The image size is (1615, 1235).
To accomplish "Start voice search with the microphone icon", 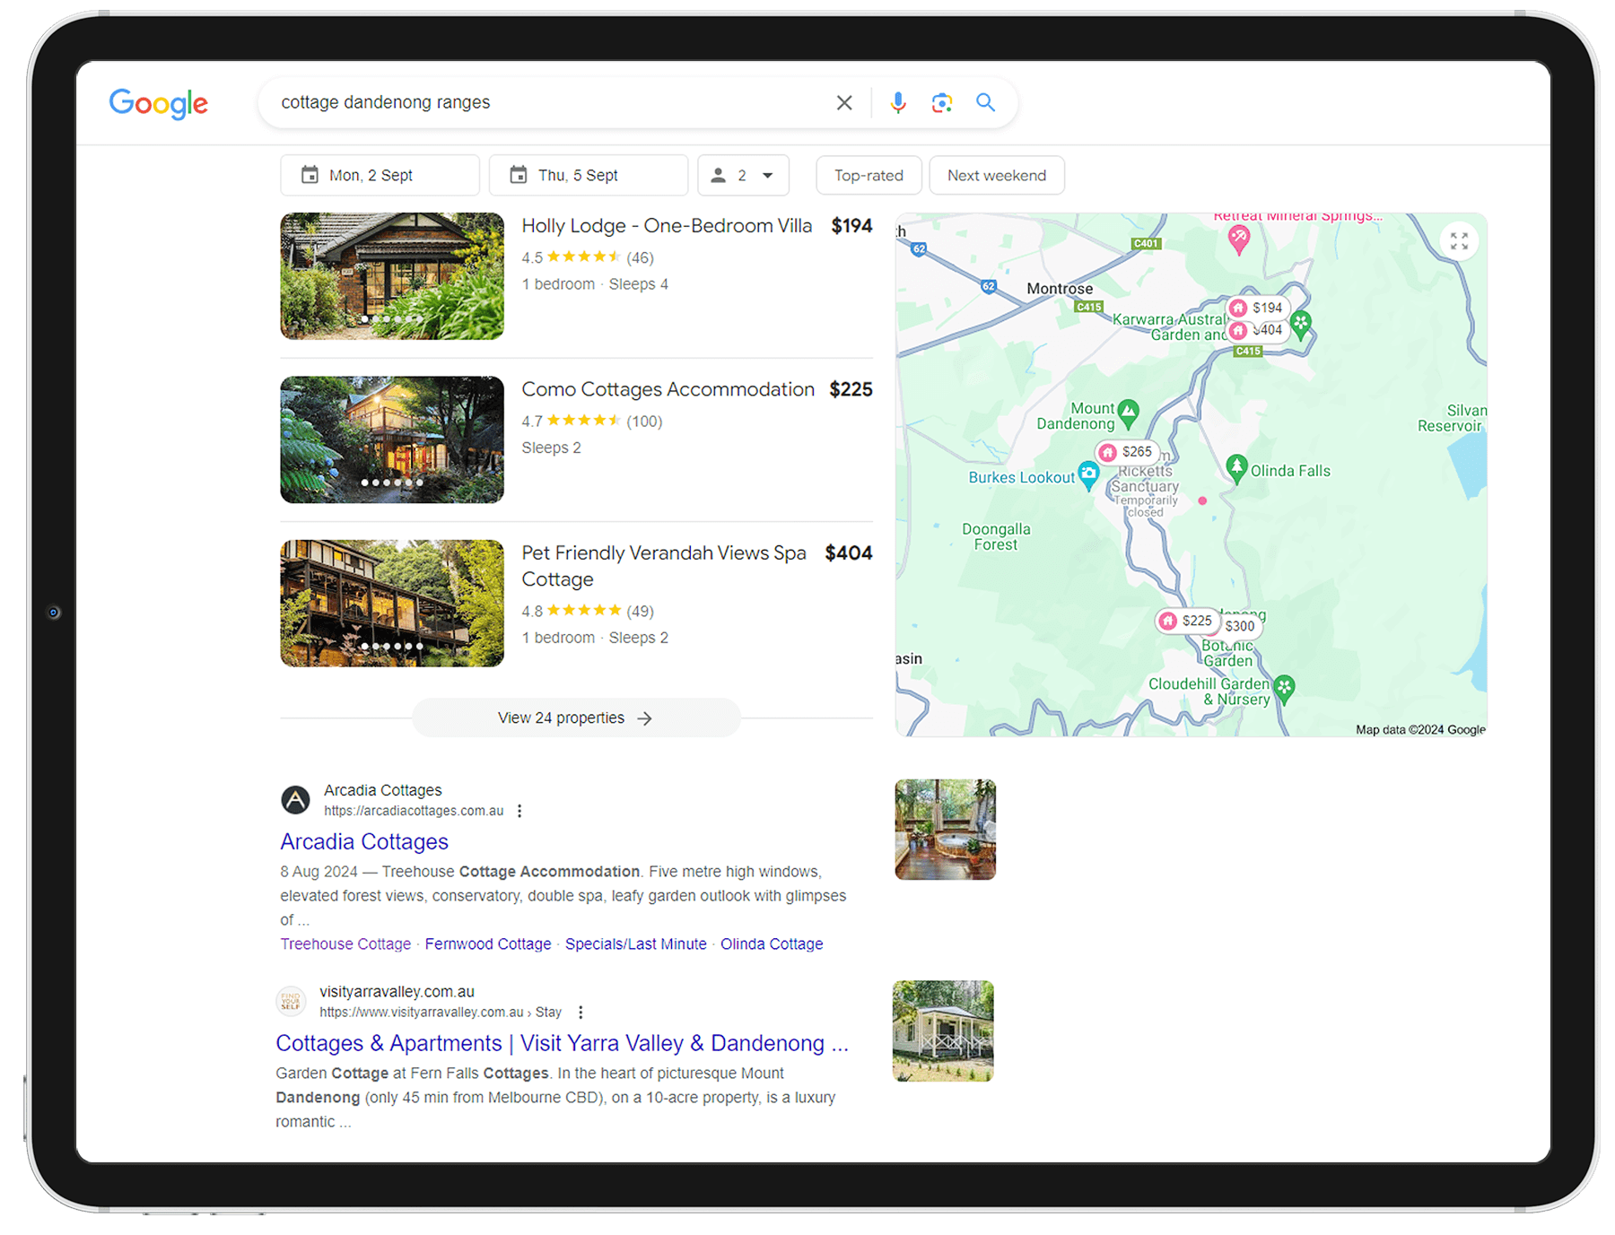I will point(897,103).
